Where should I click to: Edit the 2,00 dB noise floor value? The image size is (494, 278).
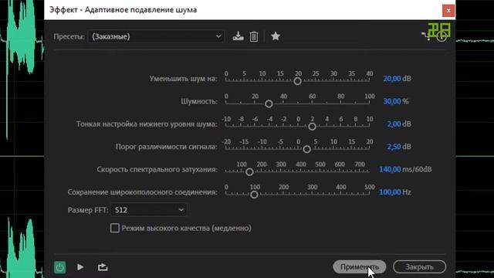[x=394, y=124]
